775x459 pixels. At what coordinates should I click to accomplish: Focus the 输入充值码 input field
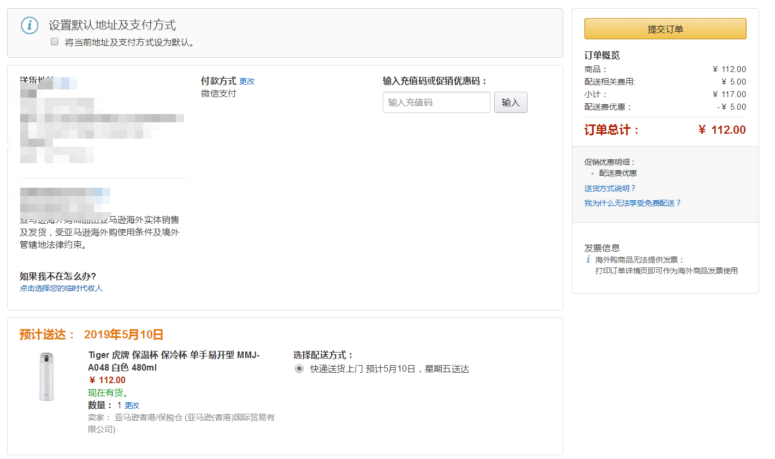(436, 102)
